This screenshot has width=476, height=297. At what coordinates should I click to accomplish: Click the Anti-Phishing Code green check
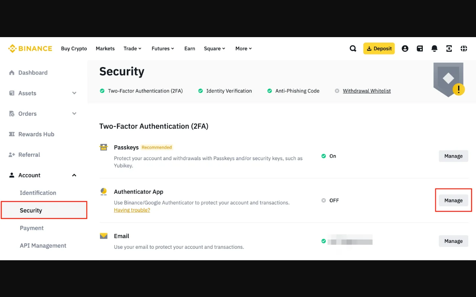[x=270, y=91]
